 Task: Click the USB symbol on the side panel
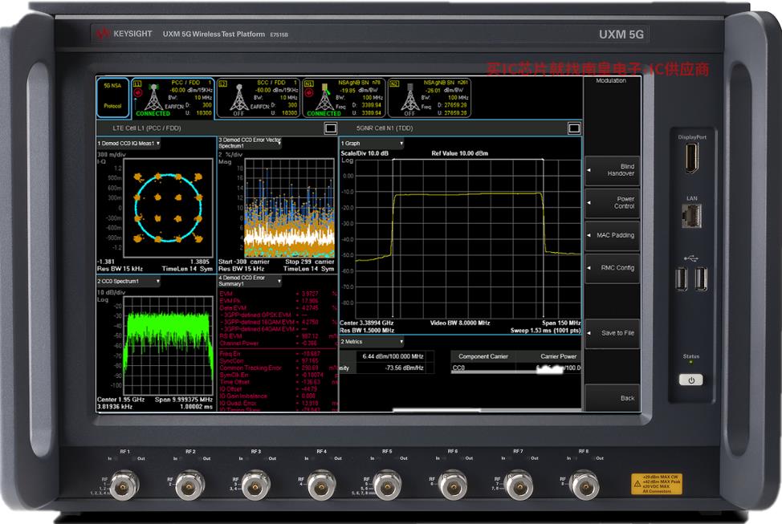pyautogui.click(x=691, y=258)
